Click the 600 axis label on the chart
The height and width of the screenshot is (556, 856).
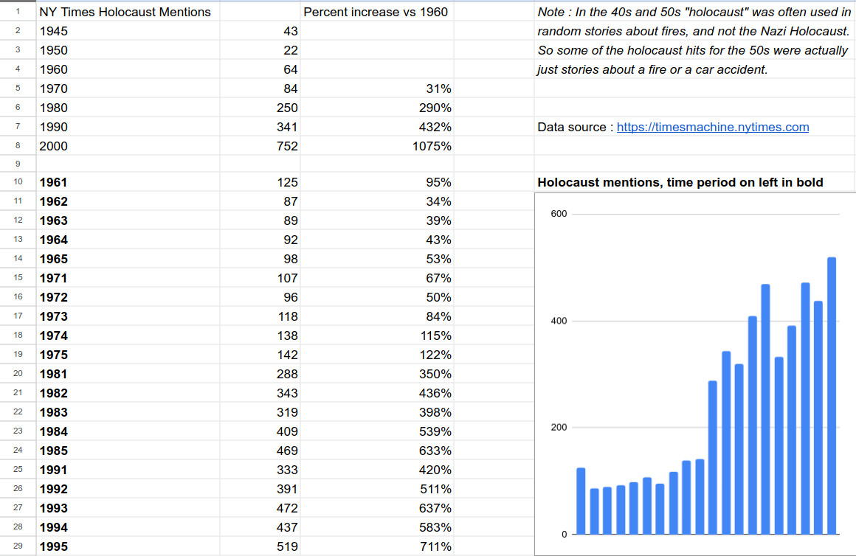coord(559,214)
